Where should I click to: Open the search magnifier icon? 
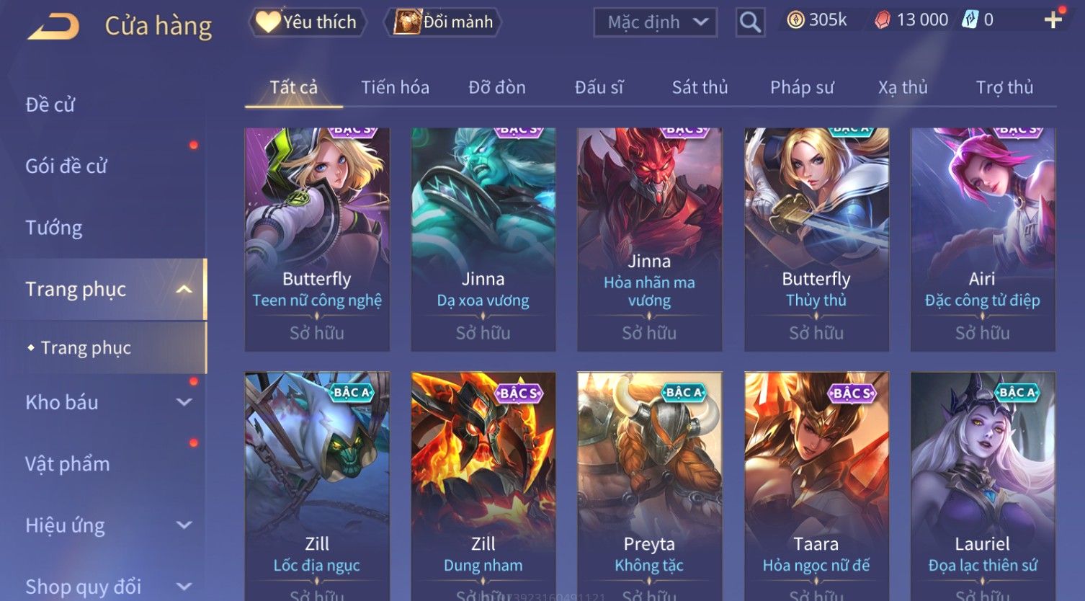tap(750, 22)
